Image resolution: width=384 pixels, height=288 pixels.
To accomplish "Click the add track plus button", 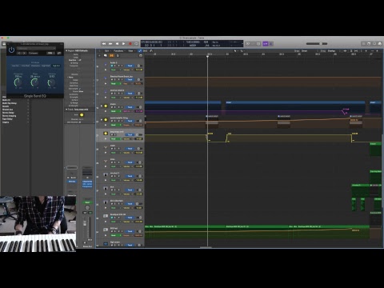I will 99,55.
